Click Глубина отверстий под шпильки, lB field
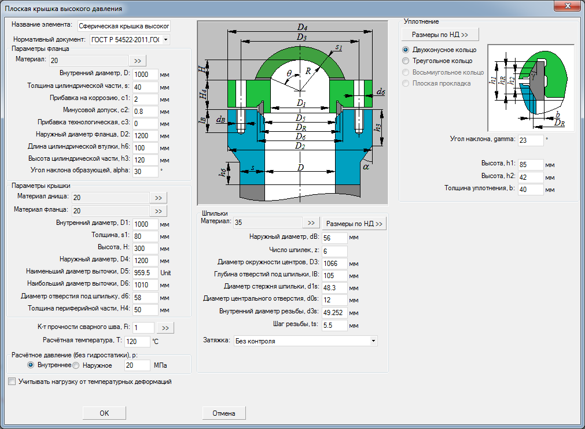Image resolution: width=585 pixels, height=429 pixels. pos(334,276)
